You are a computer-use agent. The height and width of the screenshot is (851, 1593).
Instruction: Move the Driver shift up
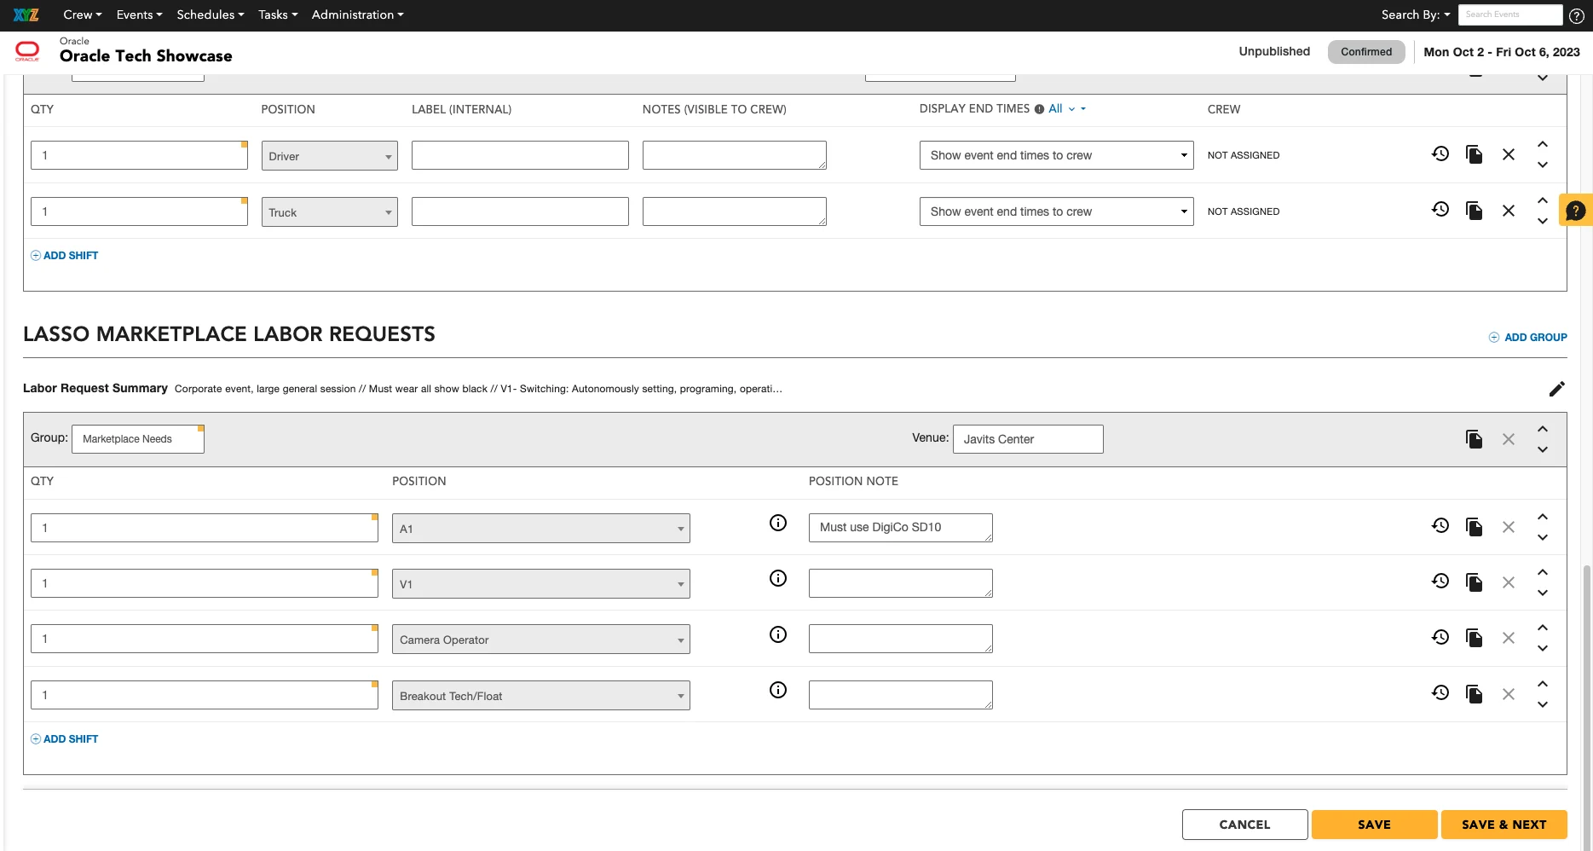1543,144
